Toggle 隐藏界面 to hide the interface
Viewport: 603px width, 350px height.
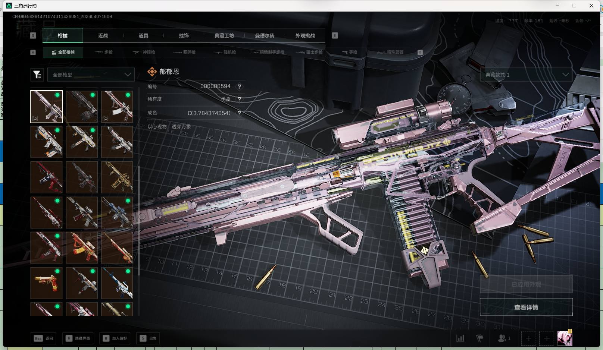(78, 338)
